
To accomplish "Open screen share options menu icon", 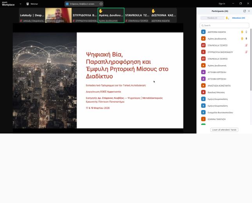I will point(101,4).
